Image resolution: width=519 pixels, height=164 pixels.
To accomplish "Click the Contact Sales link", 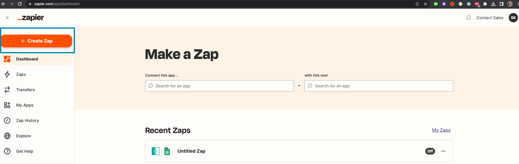I will coord(490,18).
